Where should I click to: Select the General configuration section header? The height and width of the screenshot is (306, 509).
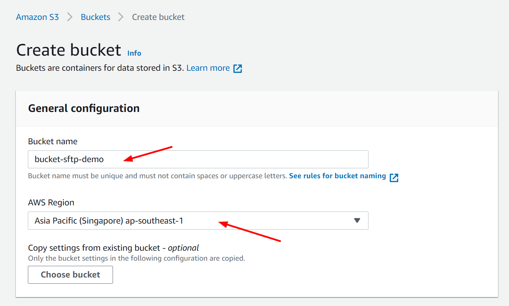84,109
